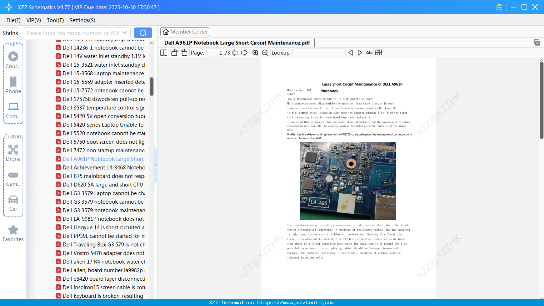Open Dell G3 3579 Laptop cannot be charged file
The image size is (544, 306).
100,193
